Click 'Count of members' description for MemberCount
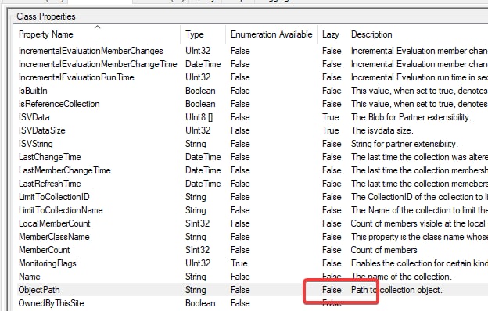This screenshot has height=311, width=488. (x=384, y=250)
